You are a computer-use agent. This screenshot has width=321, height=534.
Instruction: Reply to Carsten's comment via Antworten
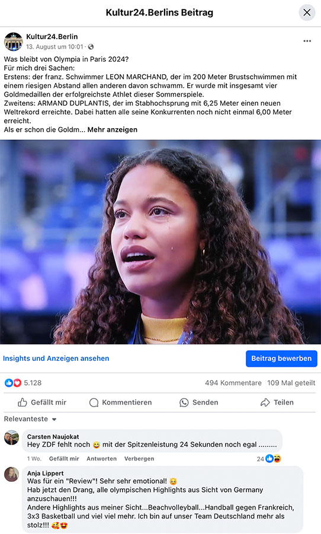coord(101,459)
